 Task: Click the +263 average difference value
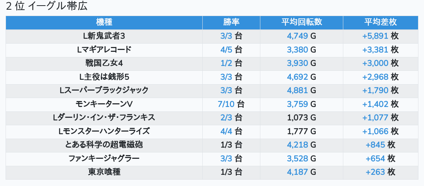375,172
